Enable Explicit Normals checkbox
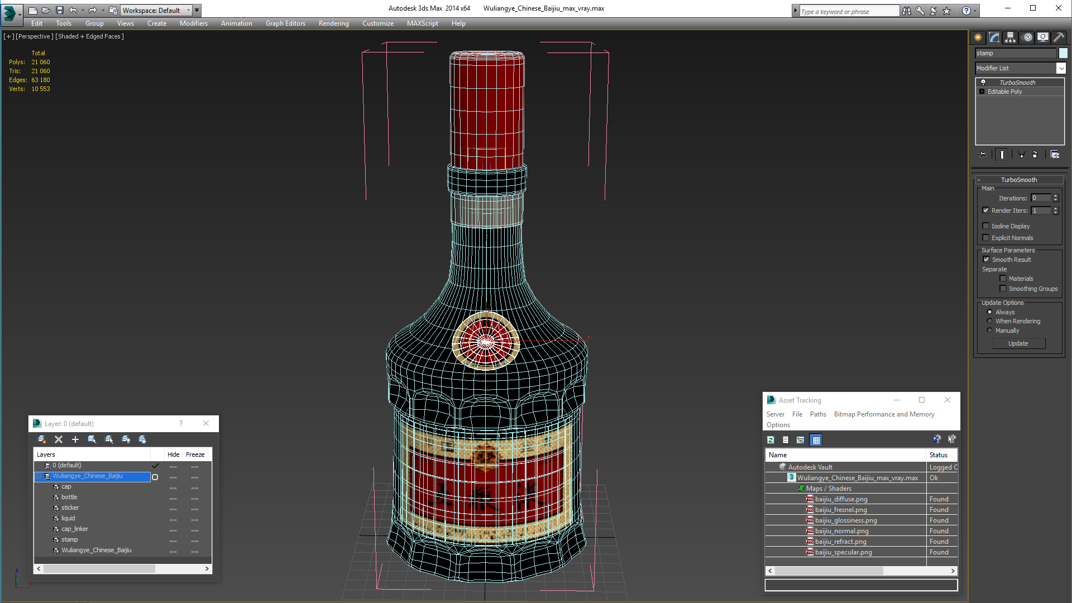This screenshot has height=603, width=1072. click(x=986, y=238)
